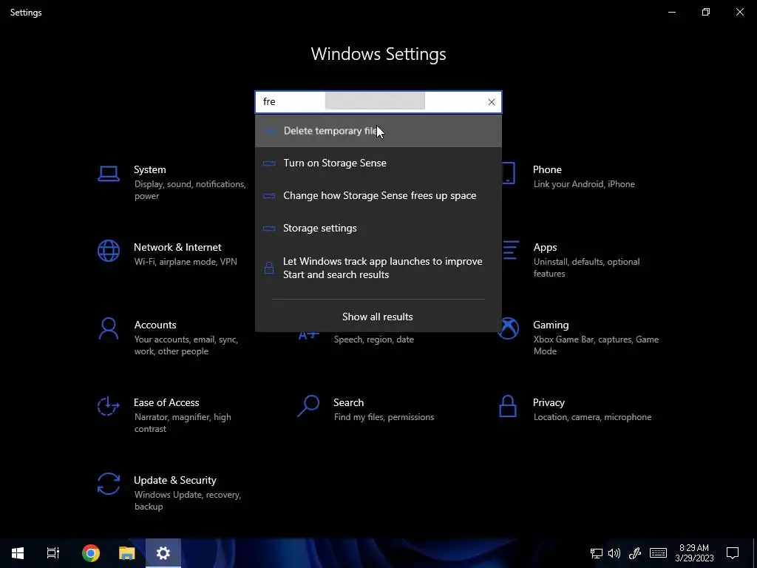The height and width of the screenshot is (568, 757).
Task: Open the pen workspace tray icon
Action: [x=635, y=553]
